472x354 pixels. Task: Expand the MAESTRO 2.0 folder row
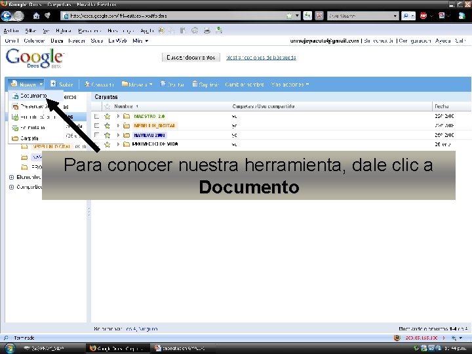click(118, 116)
